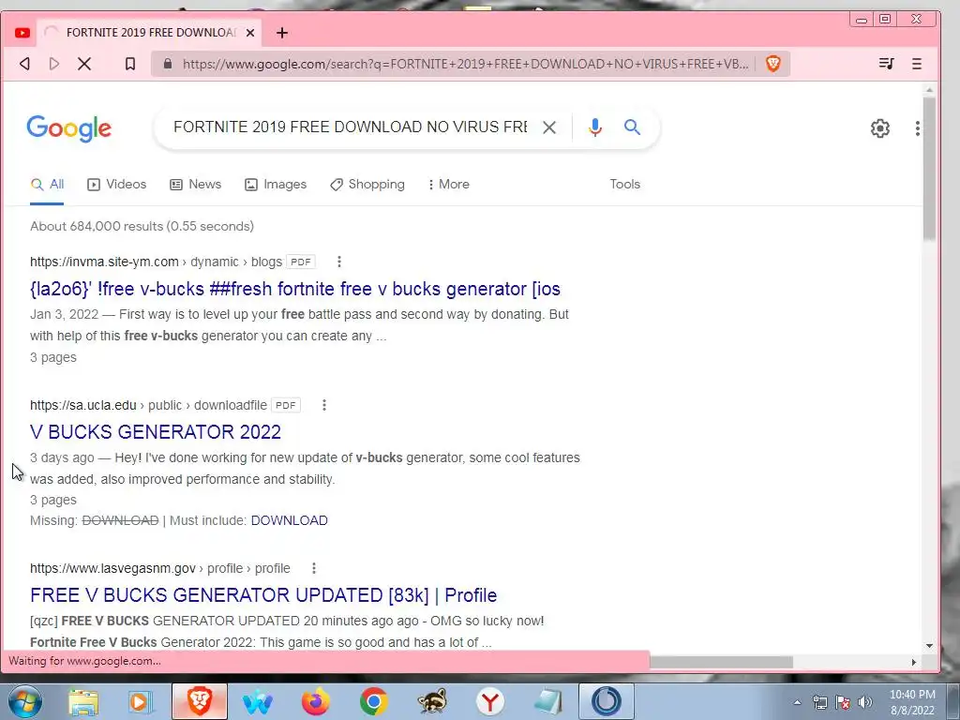Click the lasvegasnm.gov breadcrumb URL
Viewport: 960px width, 720px height.
[x=159, y=569]
